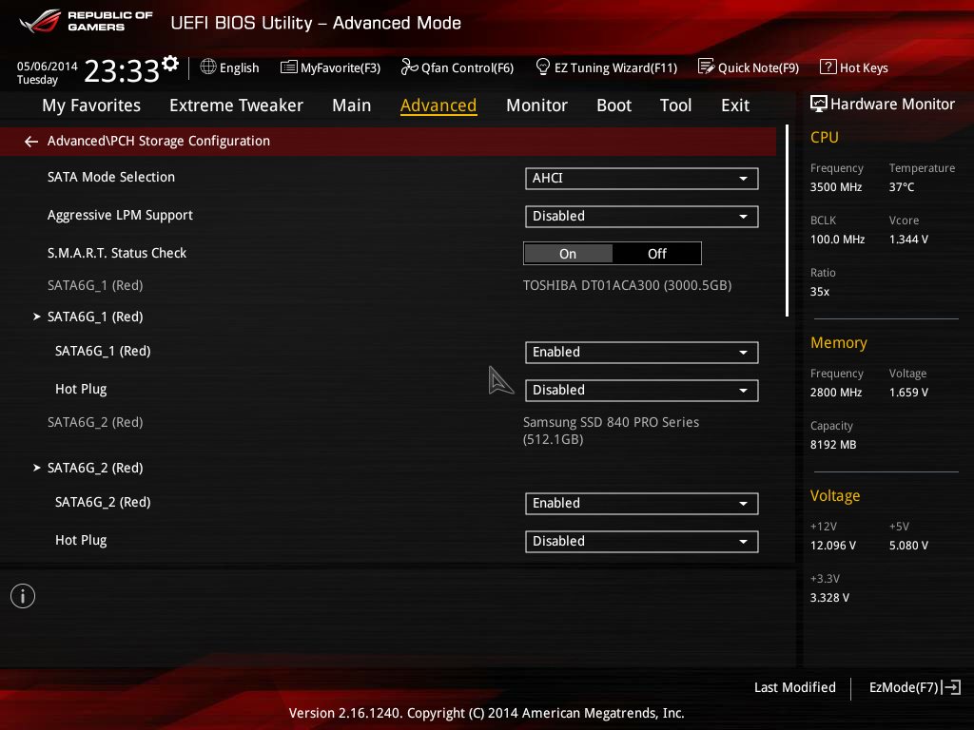The height and width of the screenshot is (730, 974).
Task: Set S.M.A.R.T. Status Check to Off
Action: 656,254
